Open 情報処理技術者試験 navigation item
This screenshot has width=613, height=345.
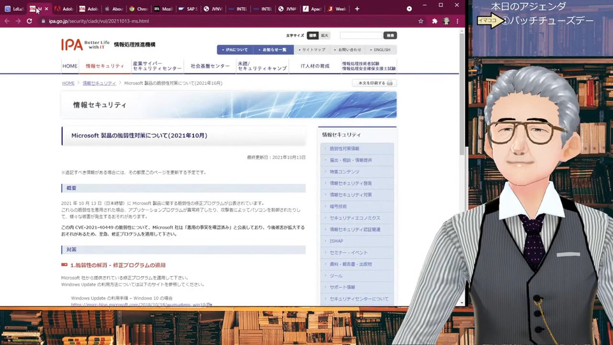coord(368,66)
